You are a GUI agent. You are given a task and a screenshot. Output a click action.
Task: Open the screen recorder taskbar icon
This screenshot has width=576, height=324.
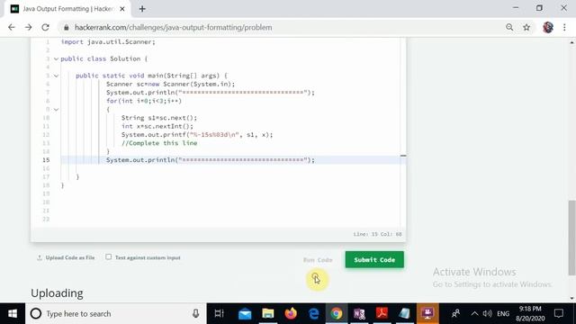pos(427,314)
